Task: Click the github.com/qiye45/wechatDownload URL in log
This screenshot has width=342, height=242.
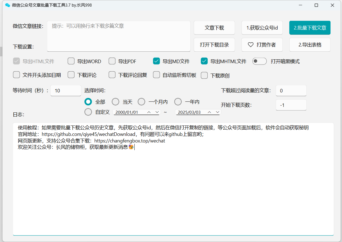Action: [89, 134]
